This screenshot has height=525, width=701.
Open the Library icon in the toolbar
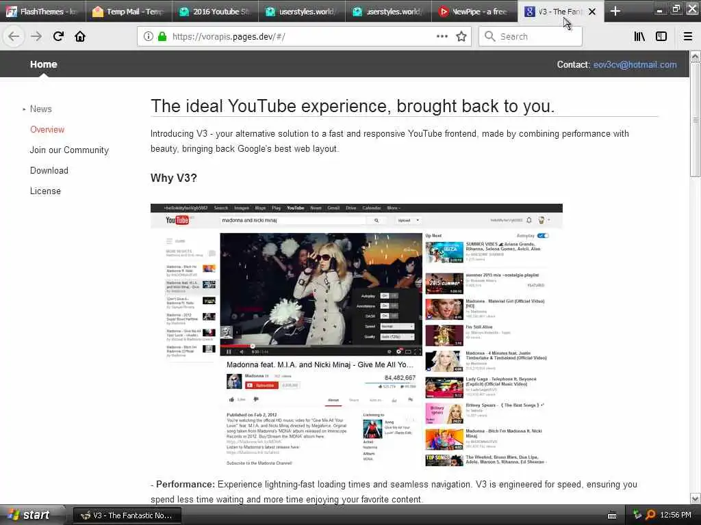coord(639,36)
